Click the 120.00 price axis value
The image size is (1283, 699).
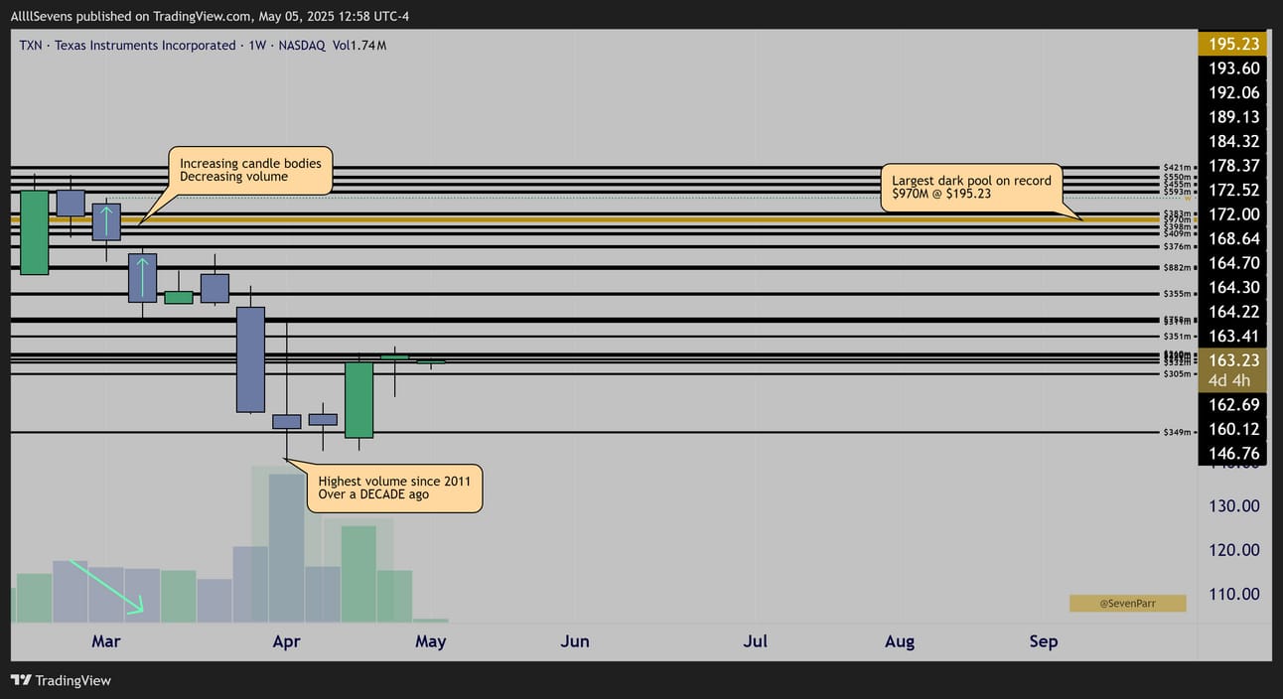1234,549
